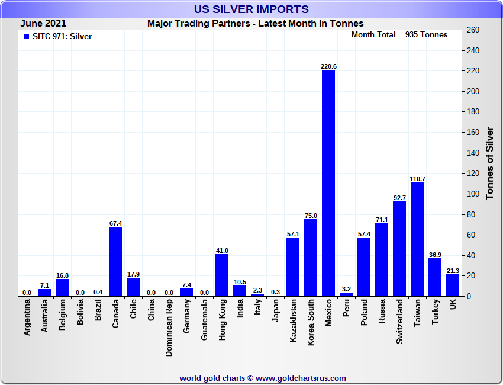Click the US SILVER IMPORTS chart title
Viewport: 503px width, 385px height.
pyautogui.click(x=251, y=9)
